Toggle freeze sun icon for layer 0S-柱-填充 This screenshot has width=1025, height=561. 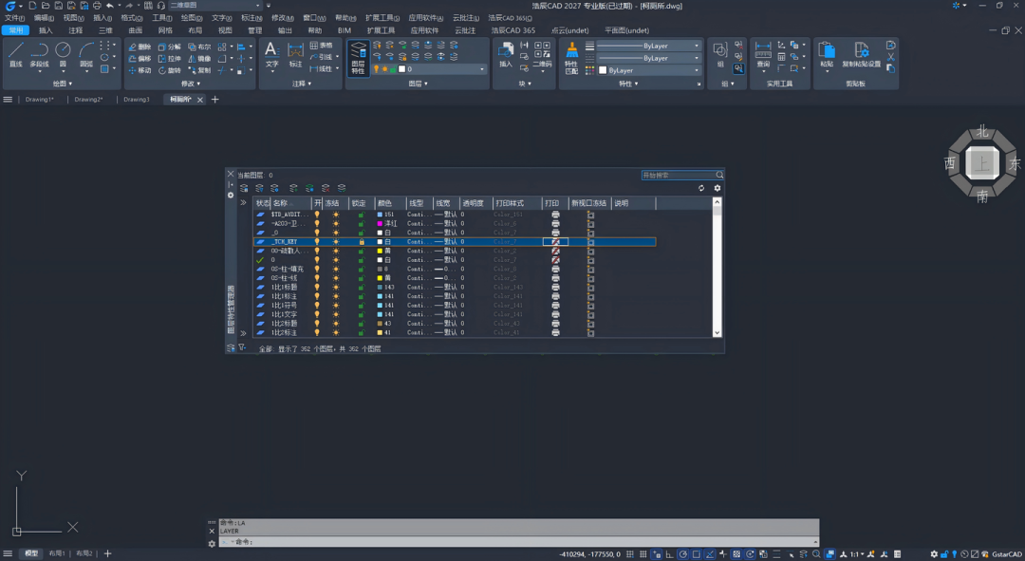(336, 269)
